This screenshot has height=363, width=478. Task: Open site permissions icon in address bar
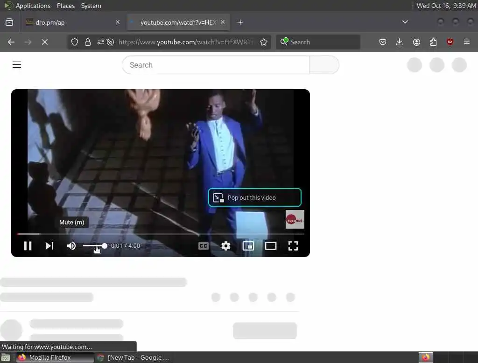tap(101, 42)
